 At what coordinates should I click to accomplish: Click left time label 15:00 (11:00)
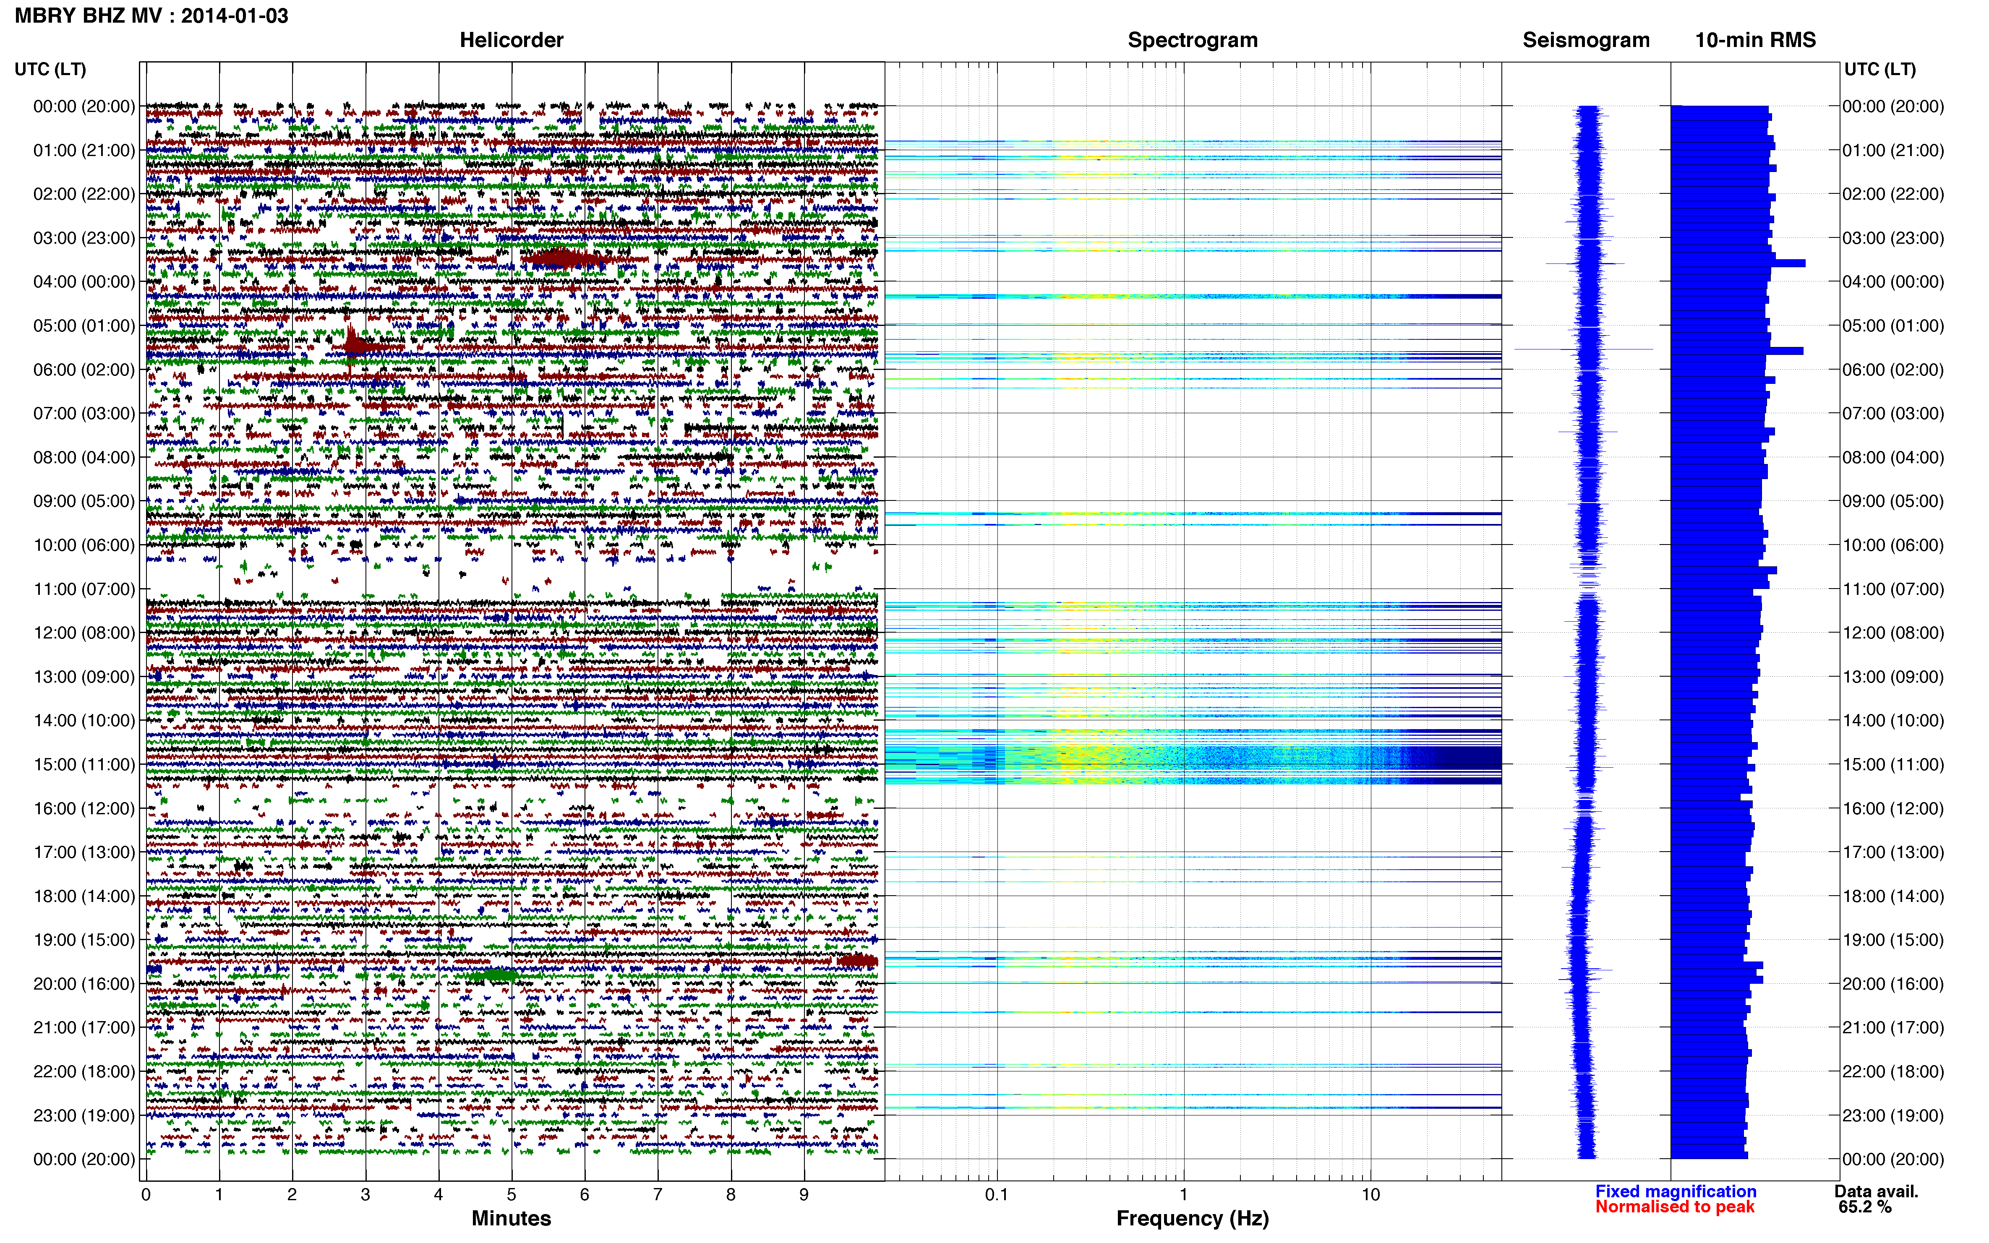pyautogui.click(x=84, y=764)
